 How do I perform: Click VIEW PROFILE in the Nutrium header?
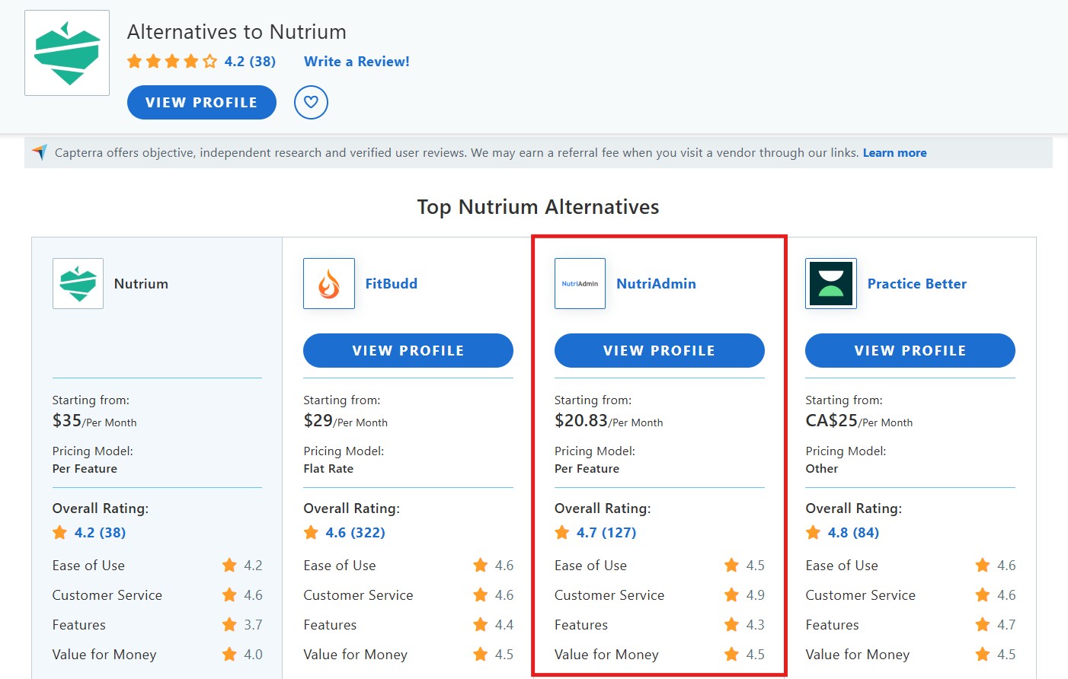click(201, 102)
